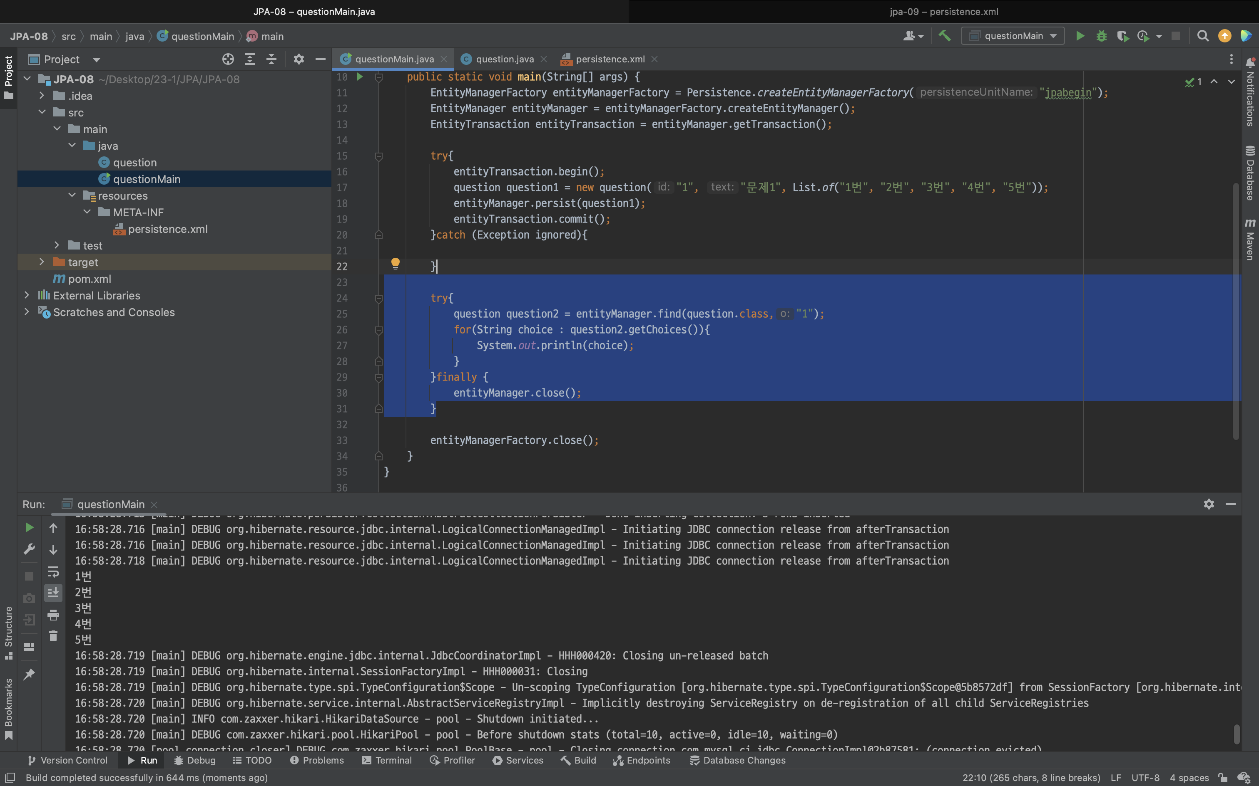Open the Terminal tool window tab
Screen dimensions: 1259x786
click(387, 760)
